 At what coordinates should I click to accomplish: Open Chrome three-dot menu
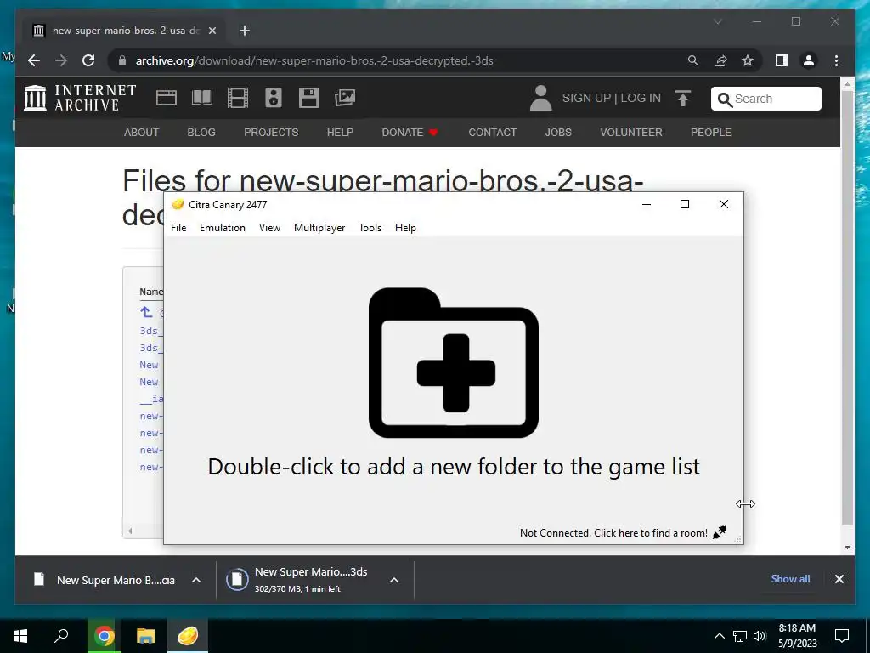pos(836,60)
